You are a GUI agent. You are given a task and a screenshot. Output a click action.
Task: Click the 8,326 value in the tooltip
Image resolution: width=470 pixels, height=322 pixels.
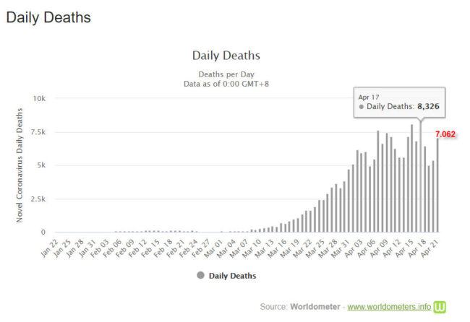428,107
